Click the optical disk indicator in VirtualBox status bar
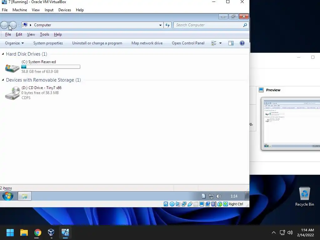The width and height of the screenshot is (320, 240). point(172,204)
